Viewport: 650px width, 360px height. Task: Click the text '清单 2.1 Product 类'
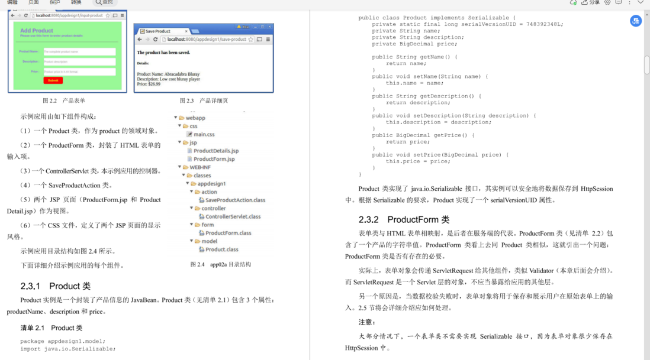point(52,327)
